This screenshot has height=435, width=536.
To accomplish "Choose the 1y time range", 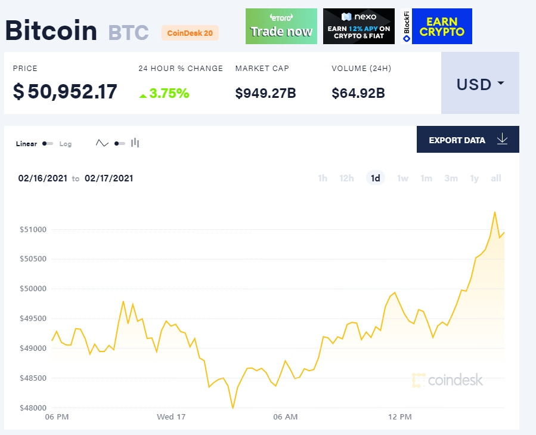I will [x=474, y=178].
